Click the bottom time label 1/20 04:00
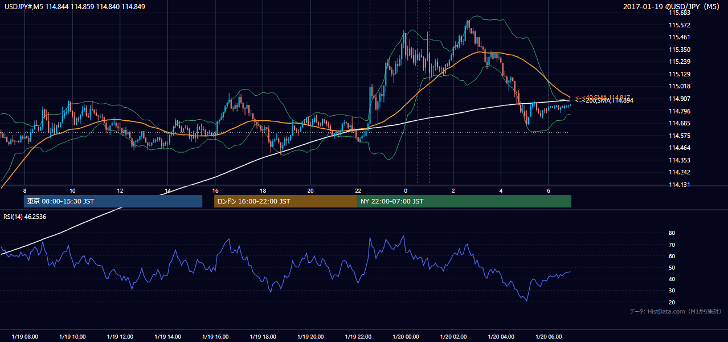This screenshot has width=728, height=342. pyautogui.click(x=500, y=336)
